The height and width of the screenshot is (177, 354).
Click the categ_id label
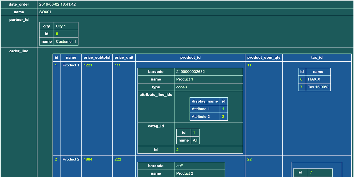(156, 126)
